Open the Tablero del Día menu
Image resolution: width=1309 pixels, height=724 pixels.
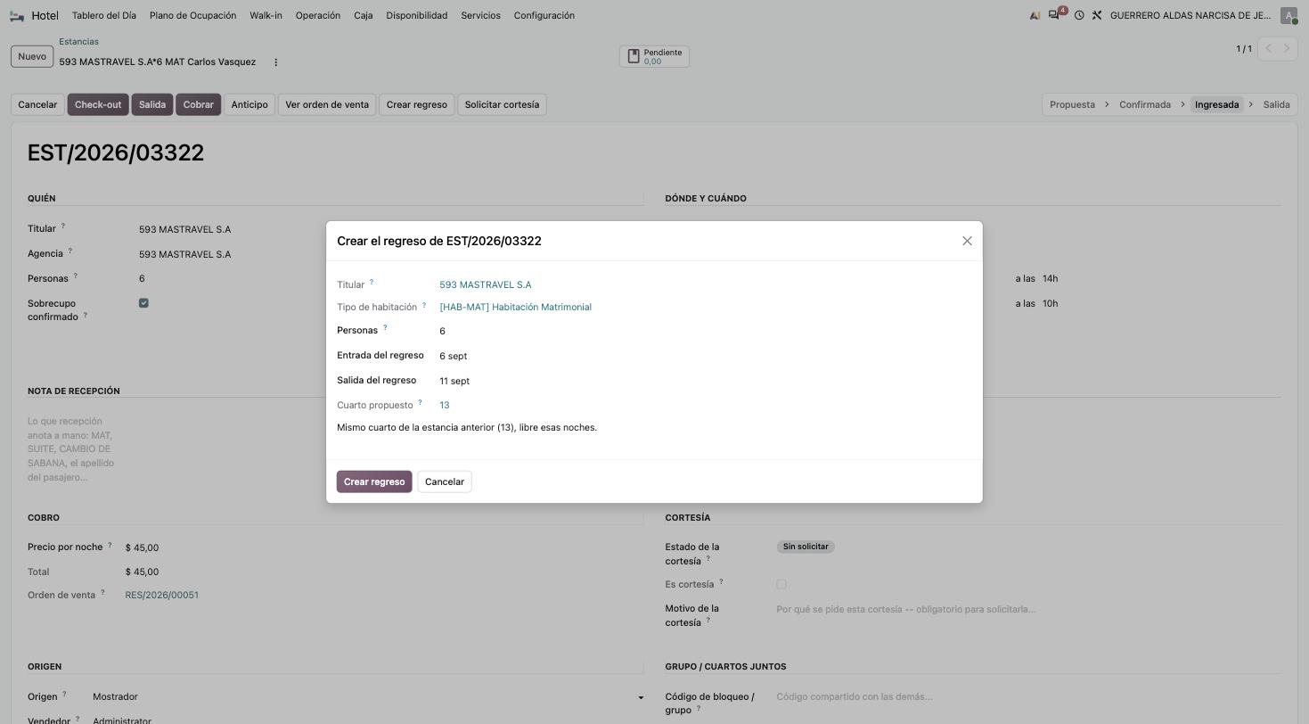click(x=104, y=15)
